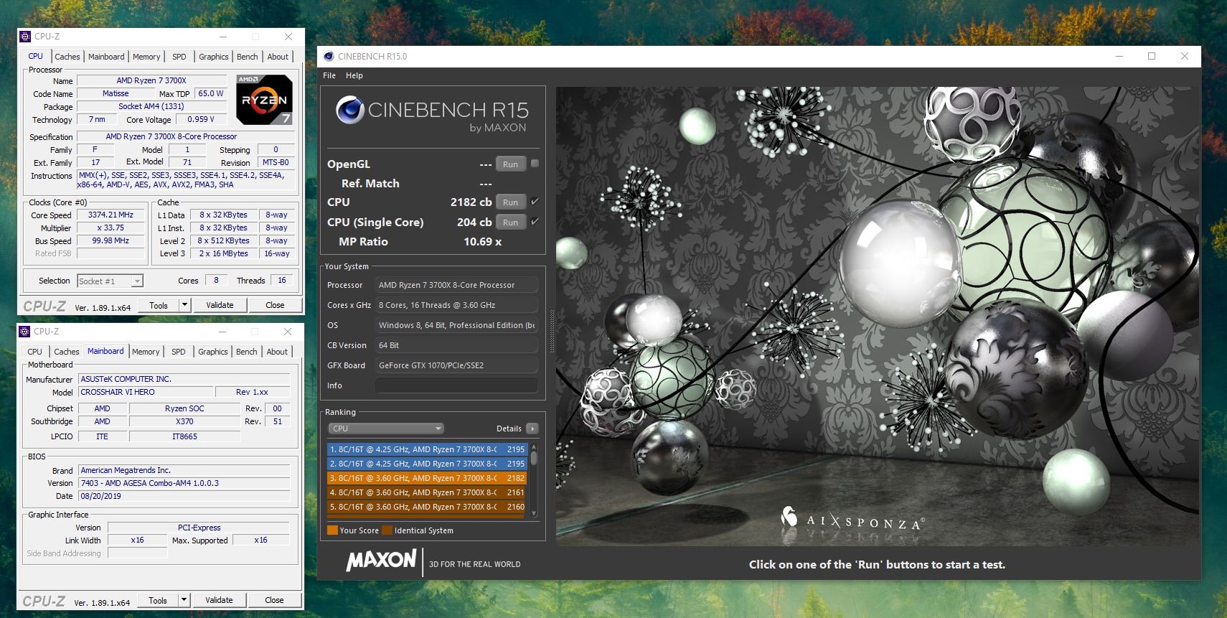
Task: Toggle the checkbox beside the CPU Run button
Action: click(535, 202)
